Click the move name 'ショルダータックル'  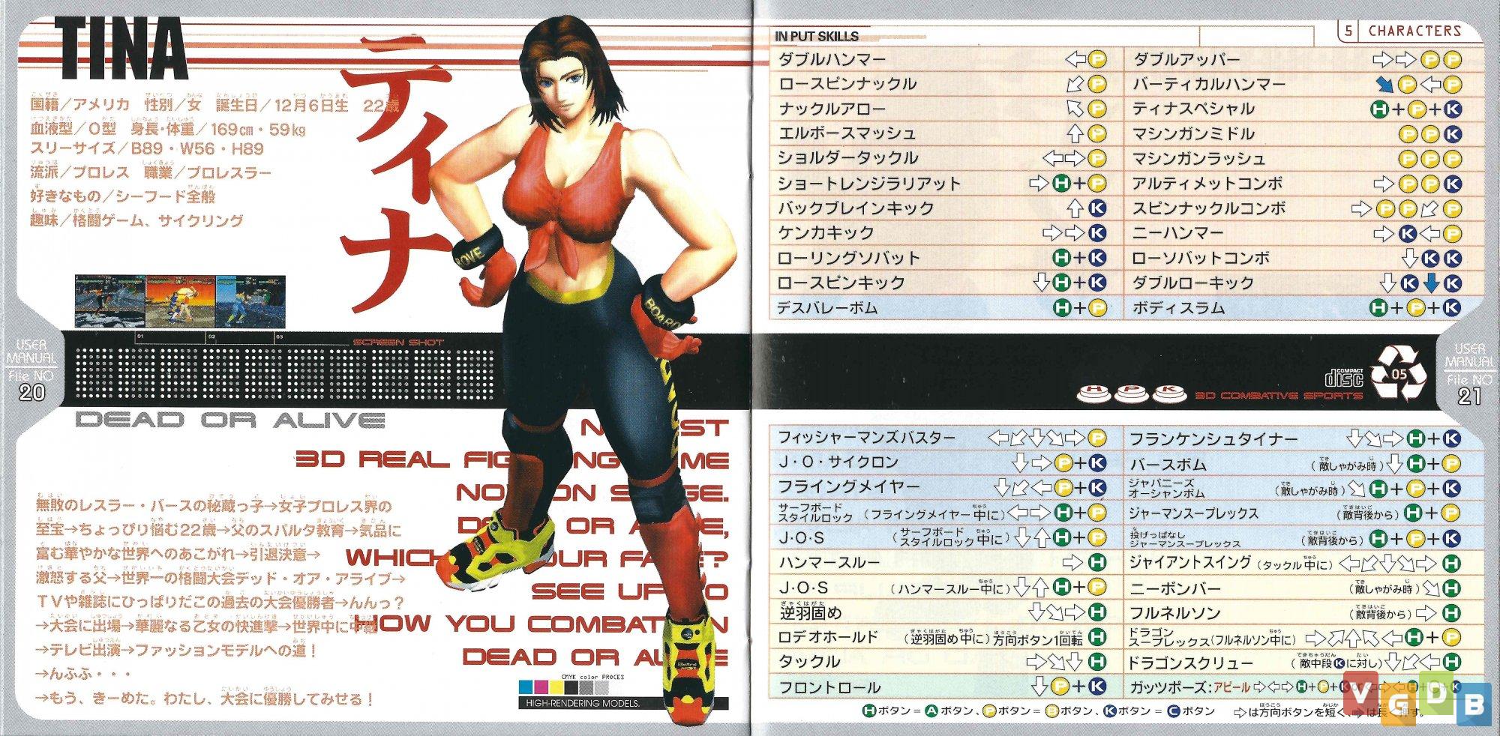[x=847, y=158]
